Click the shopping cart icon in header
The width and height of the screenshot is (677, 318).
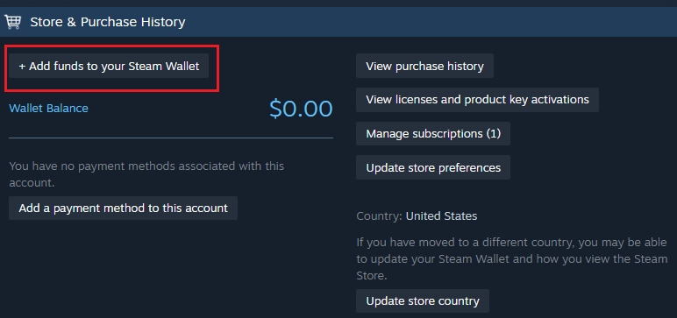click(12, 22)
